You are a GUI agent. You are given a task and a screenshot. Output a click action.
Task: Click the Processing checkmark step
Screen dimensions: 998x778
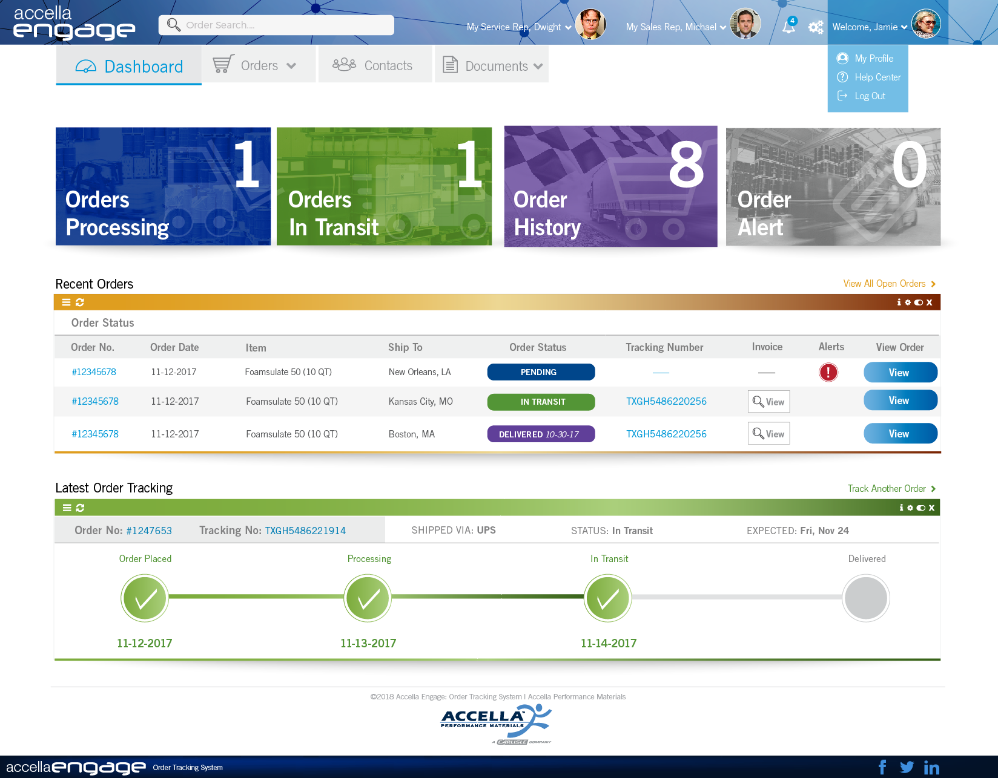click(x=368, y=598)
